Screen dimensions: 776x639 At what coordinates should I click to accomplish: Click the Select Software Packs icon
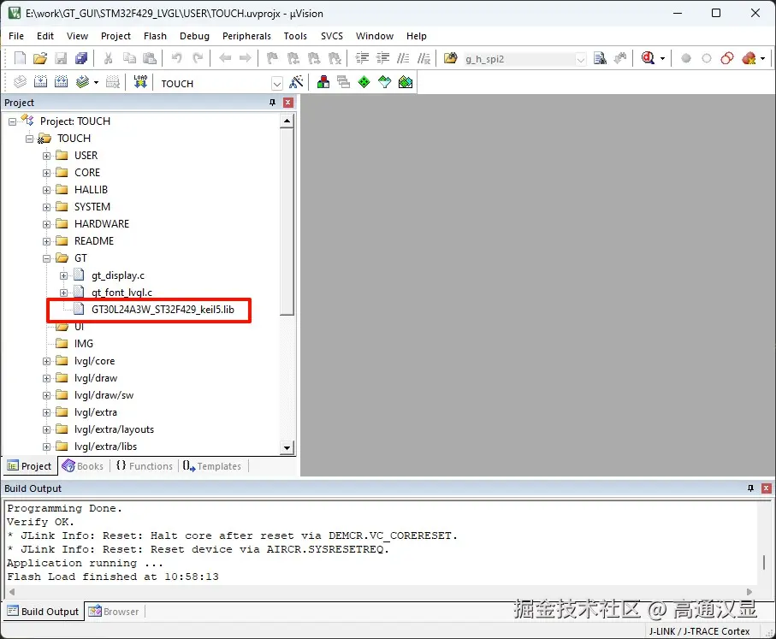[x=384, y=81]
